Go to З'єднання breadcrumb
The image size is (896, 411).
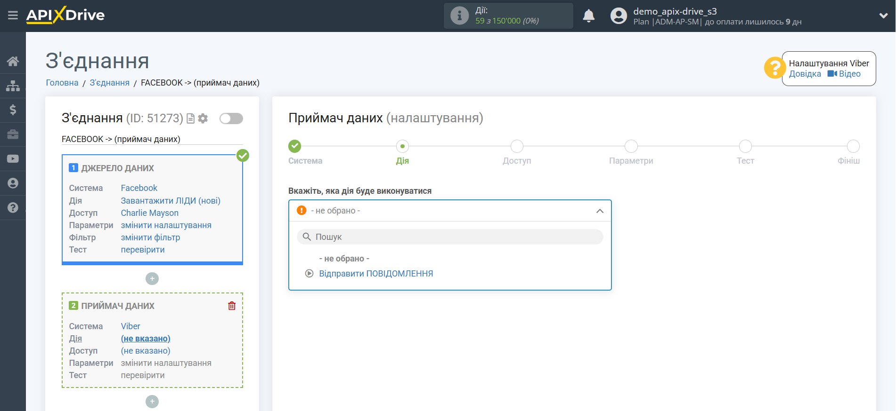point(110,83)
